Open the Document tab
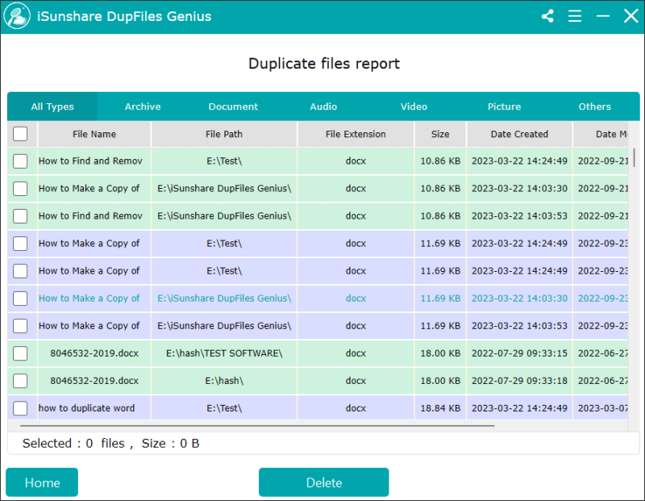 click(x=233, y=106)
